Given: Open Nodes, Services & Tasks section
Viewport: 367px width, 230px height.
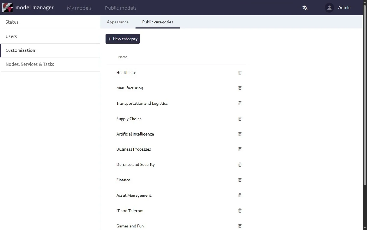Looking at the screenshot, I should [30, 64].
